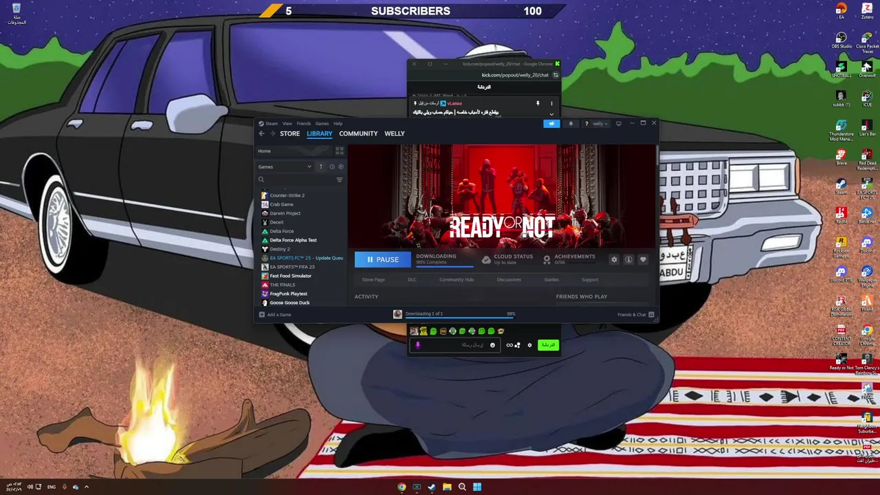Screen dimensions: 880x495
Task: Open emoji picker in Kick chat input
Action: 492,345
